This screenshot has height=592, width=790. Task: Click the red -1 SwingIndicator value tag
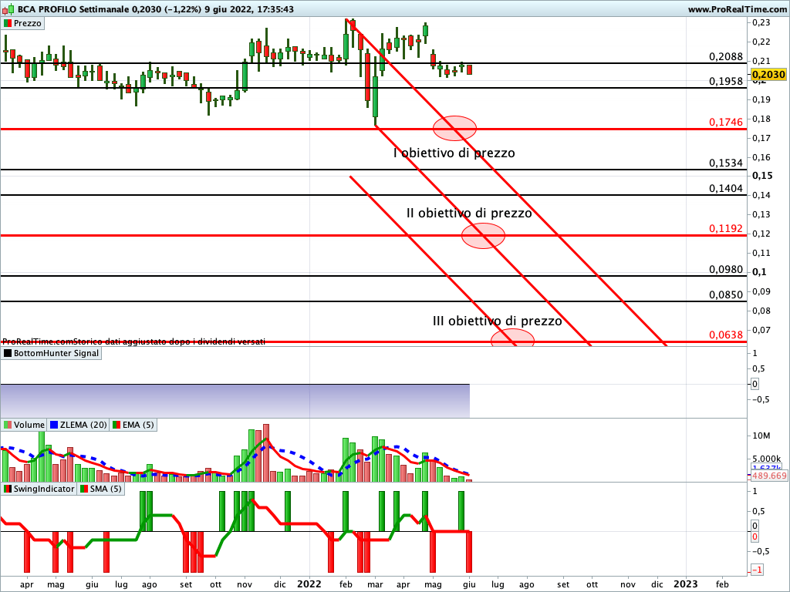[757, 570]
